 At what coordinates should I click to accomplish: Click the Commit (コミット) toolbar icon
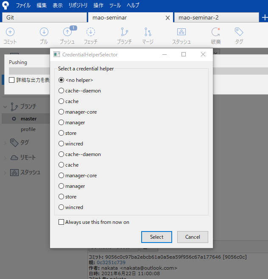point(10,32)
